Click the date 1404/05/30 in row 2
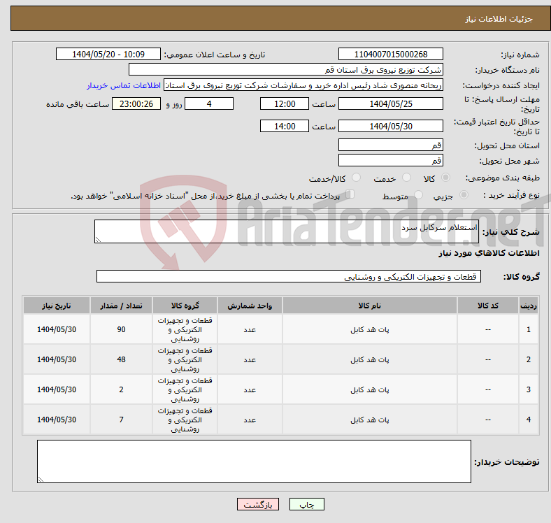Screen dimensions: 551x523 point(57,359)
